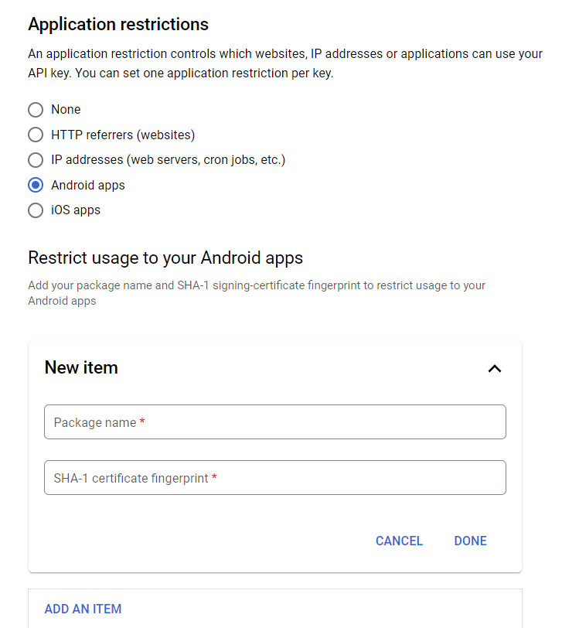Screen dimensions: 562x628
Task: Select the None radio button circle
Action: click(x=36, y=110)
